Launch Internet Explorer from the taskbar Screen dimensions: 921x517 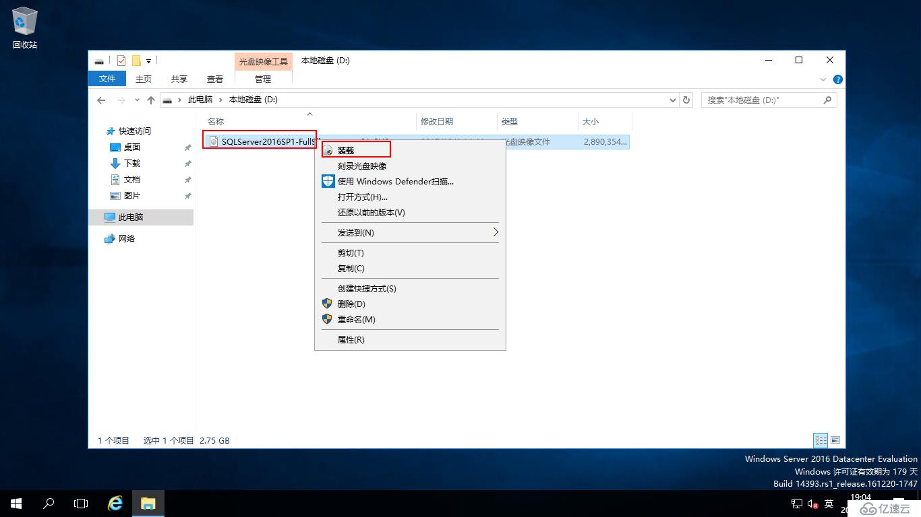click(115, 504)
